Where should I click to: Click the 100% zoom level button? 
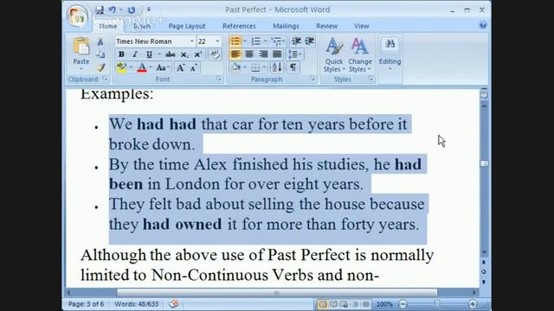(x=384, y=304)
